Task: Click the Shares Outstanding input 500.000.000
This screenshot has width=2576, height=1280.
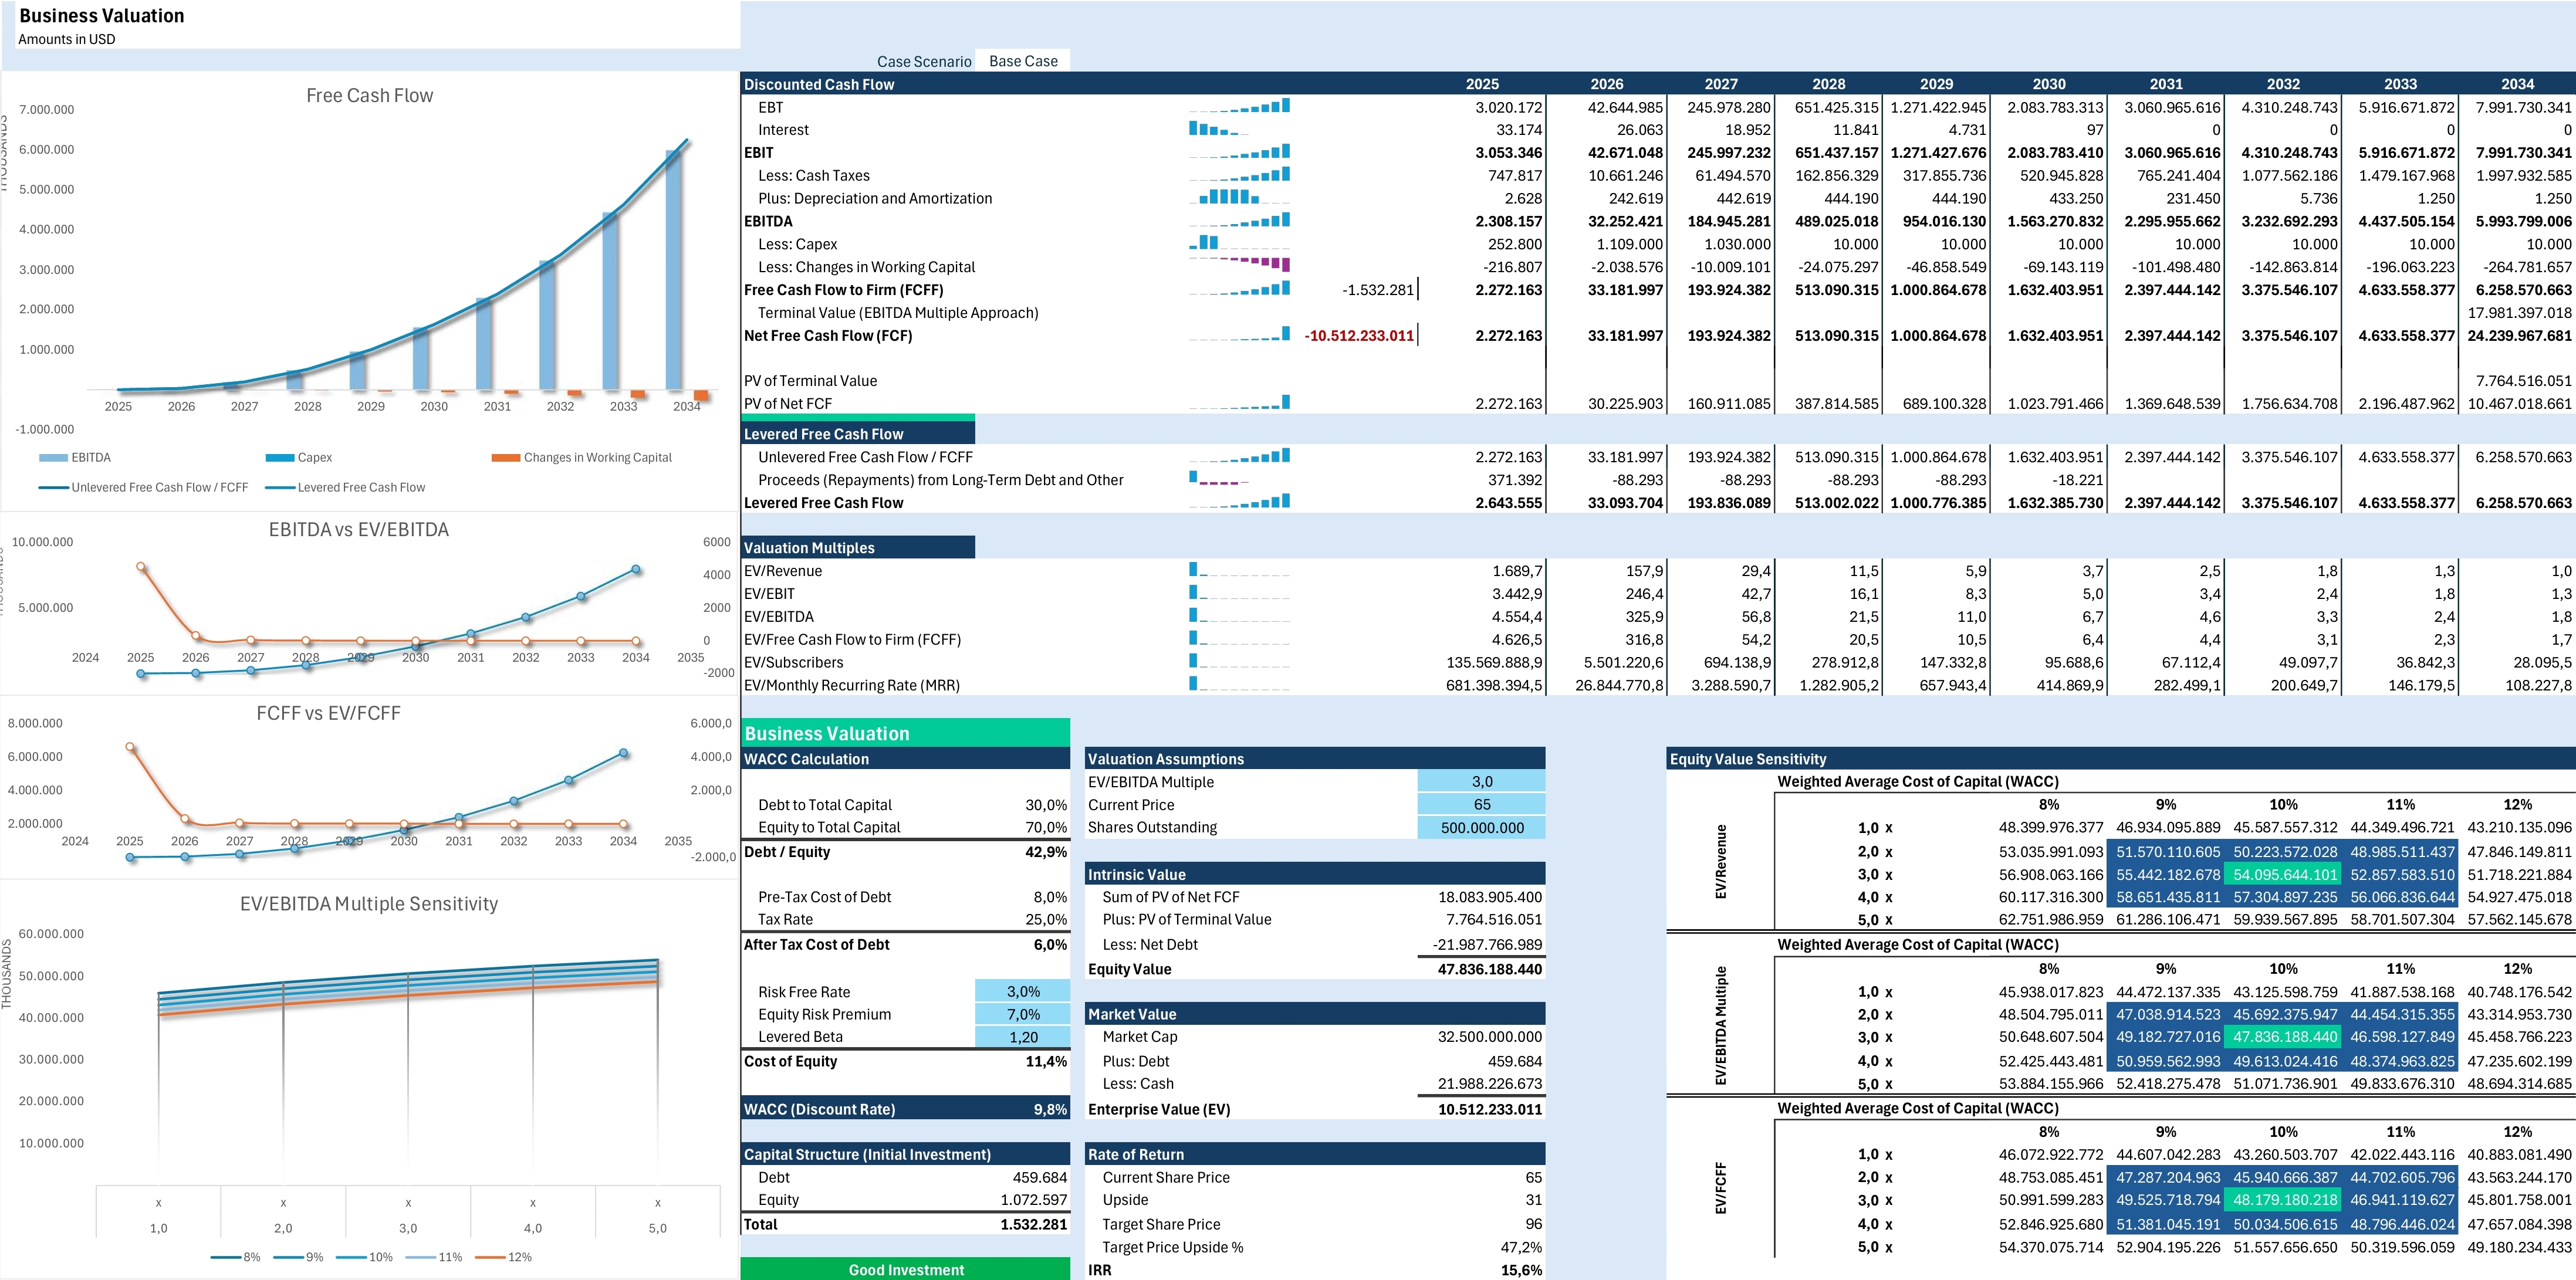Action: pyautogui.click(x=1481, y=828)
